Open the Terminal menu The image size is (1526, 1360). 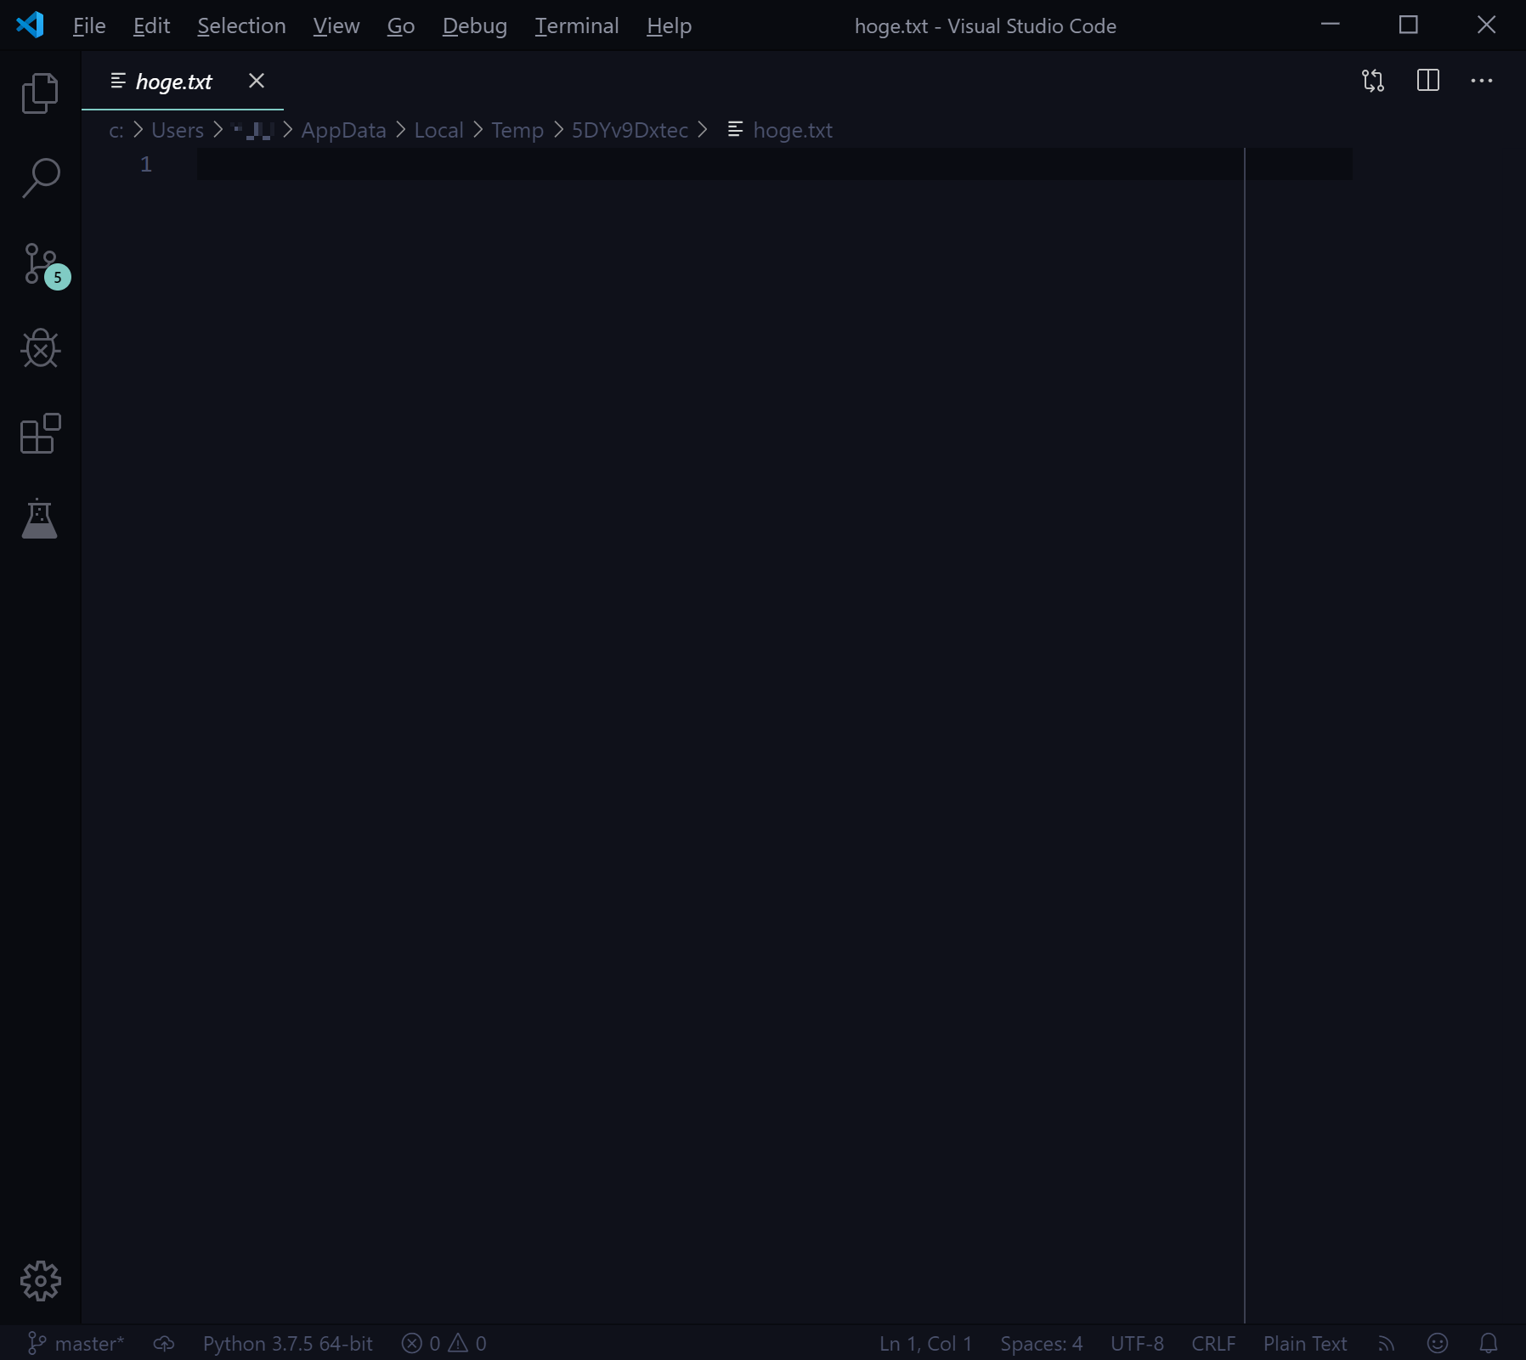[577, 25]
